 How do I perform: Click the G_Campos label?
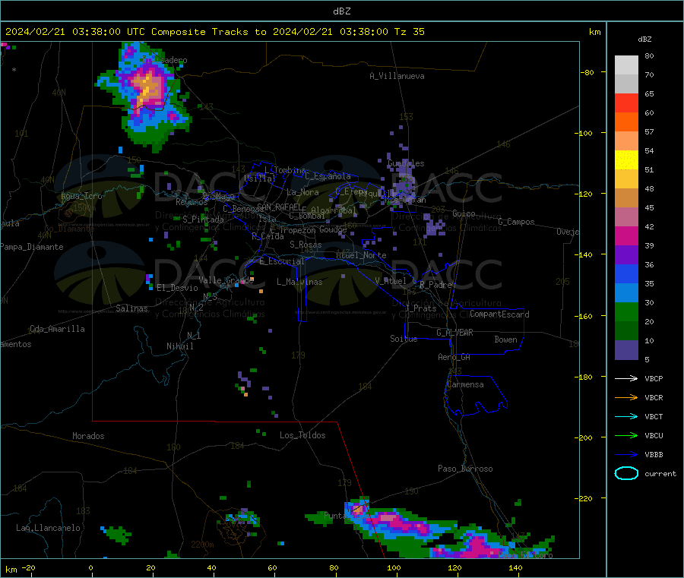[516, 222]
